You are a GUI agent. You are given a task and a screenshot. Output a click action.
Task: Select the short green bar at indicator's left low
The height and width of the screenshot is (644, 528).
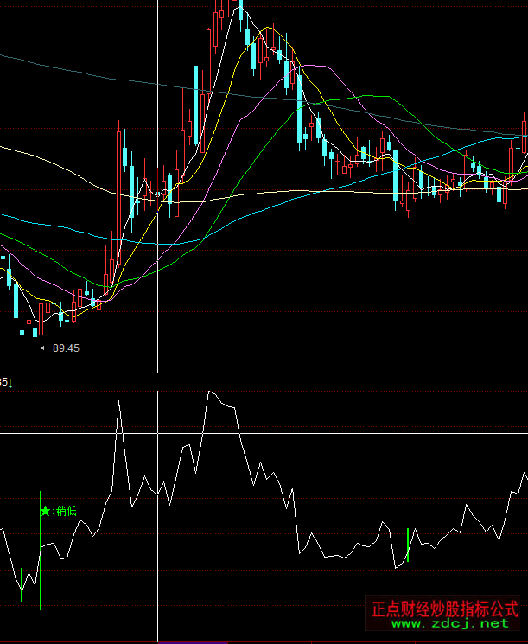point(22,584)
